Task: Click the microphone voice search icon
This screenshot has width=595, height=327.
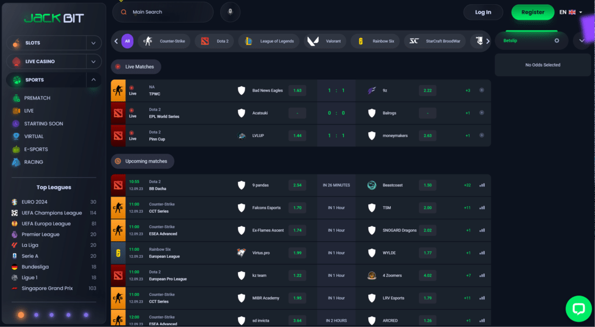Action: 230,12
